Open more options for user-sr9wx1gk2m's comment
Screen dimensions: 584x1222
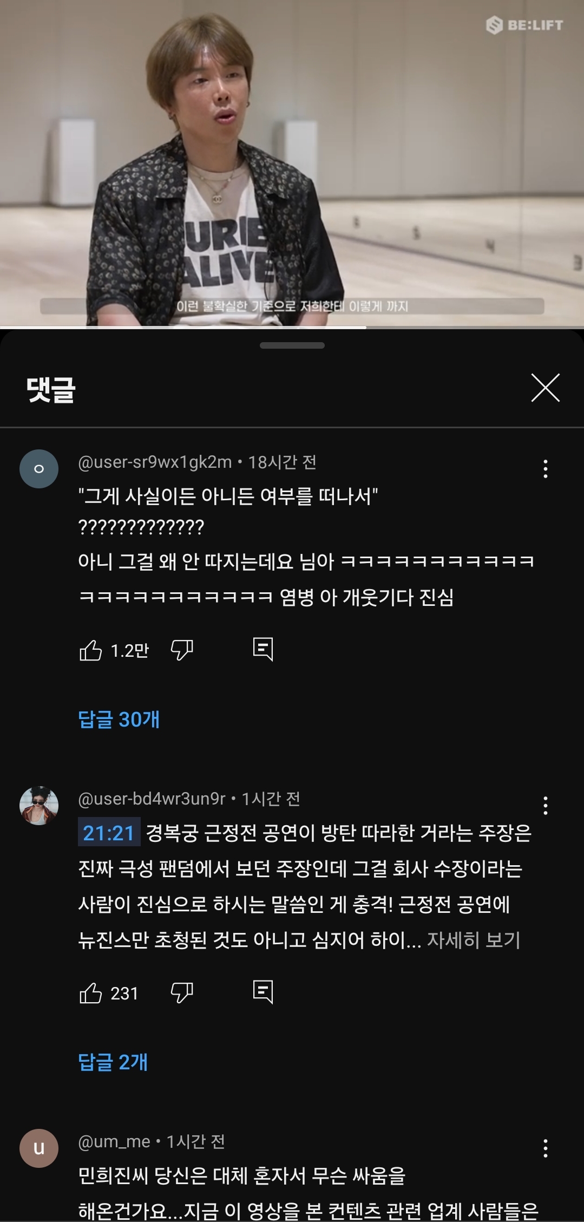[545, 469]
